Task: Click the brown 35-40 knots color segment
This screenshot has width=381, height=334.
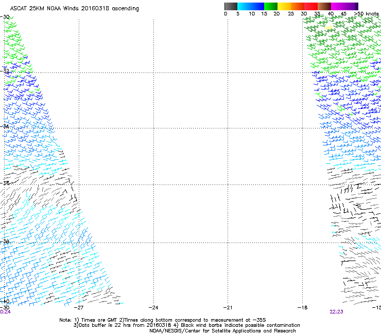Action: (x=324, y=6)
